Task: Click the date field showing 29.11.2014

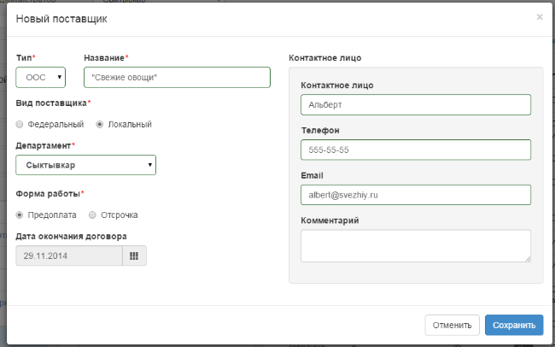Action: click(69, 256)
